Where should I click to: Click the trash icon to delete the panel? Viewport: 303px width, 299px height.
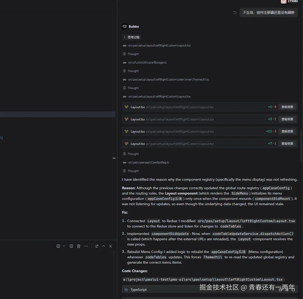[79, 246]
